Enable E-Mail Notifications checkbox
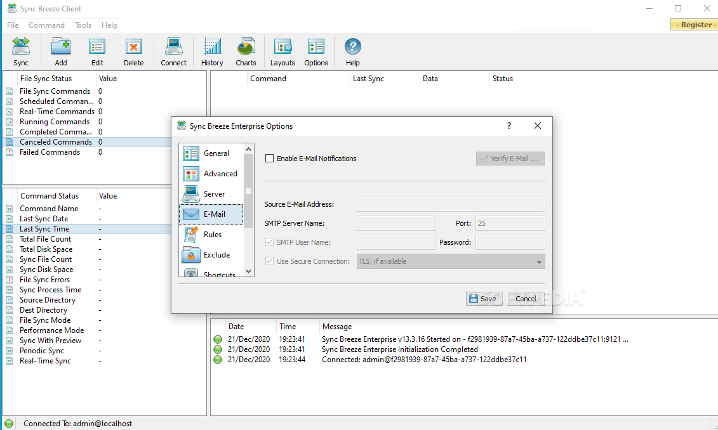Screen dimensions: 718x430 270,159
